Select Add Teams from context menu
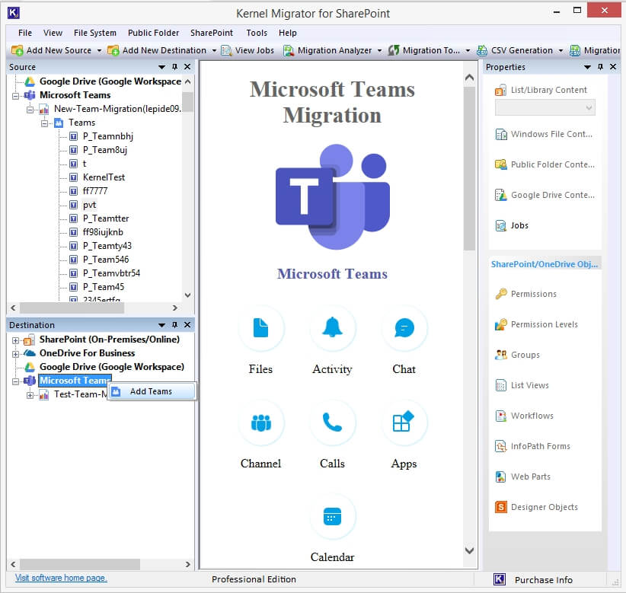The width and height of the screenshot is (626, 593). click(151, 391)
